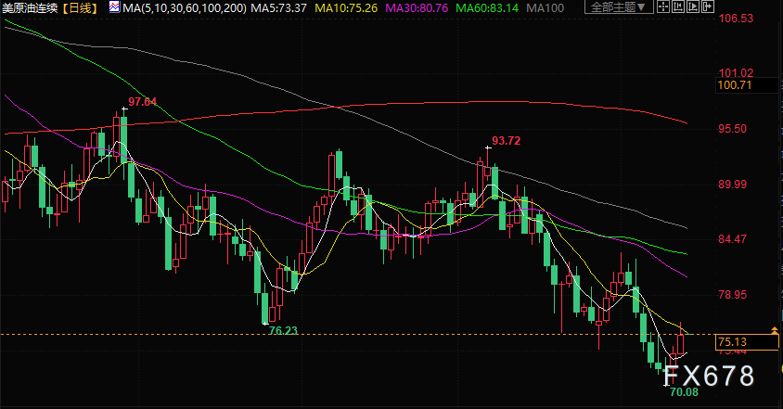Click the MA60:83.14 value label

487,8
